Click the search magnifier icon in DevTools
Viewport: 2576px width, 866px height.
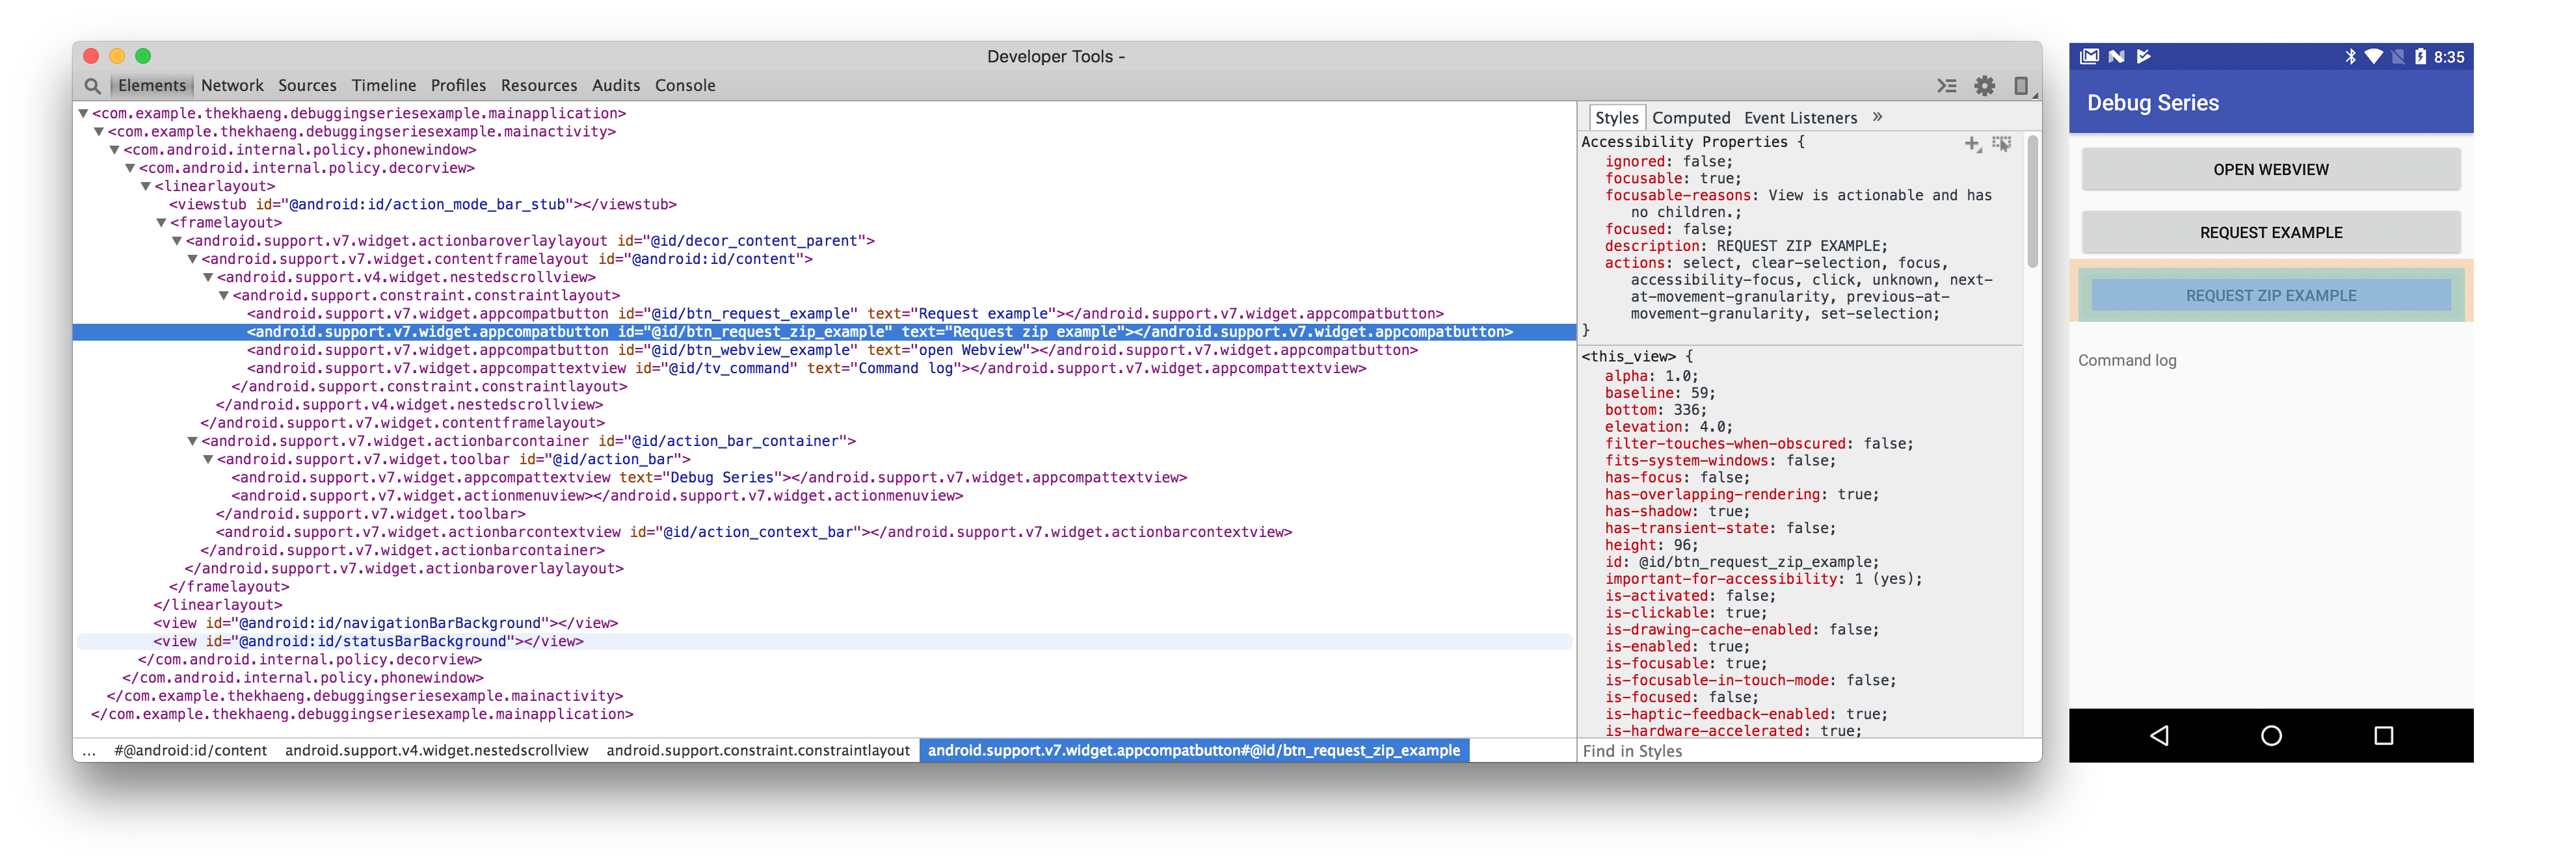tap(92, 86)
